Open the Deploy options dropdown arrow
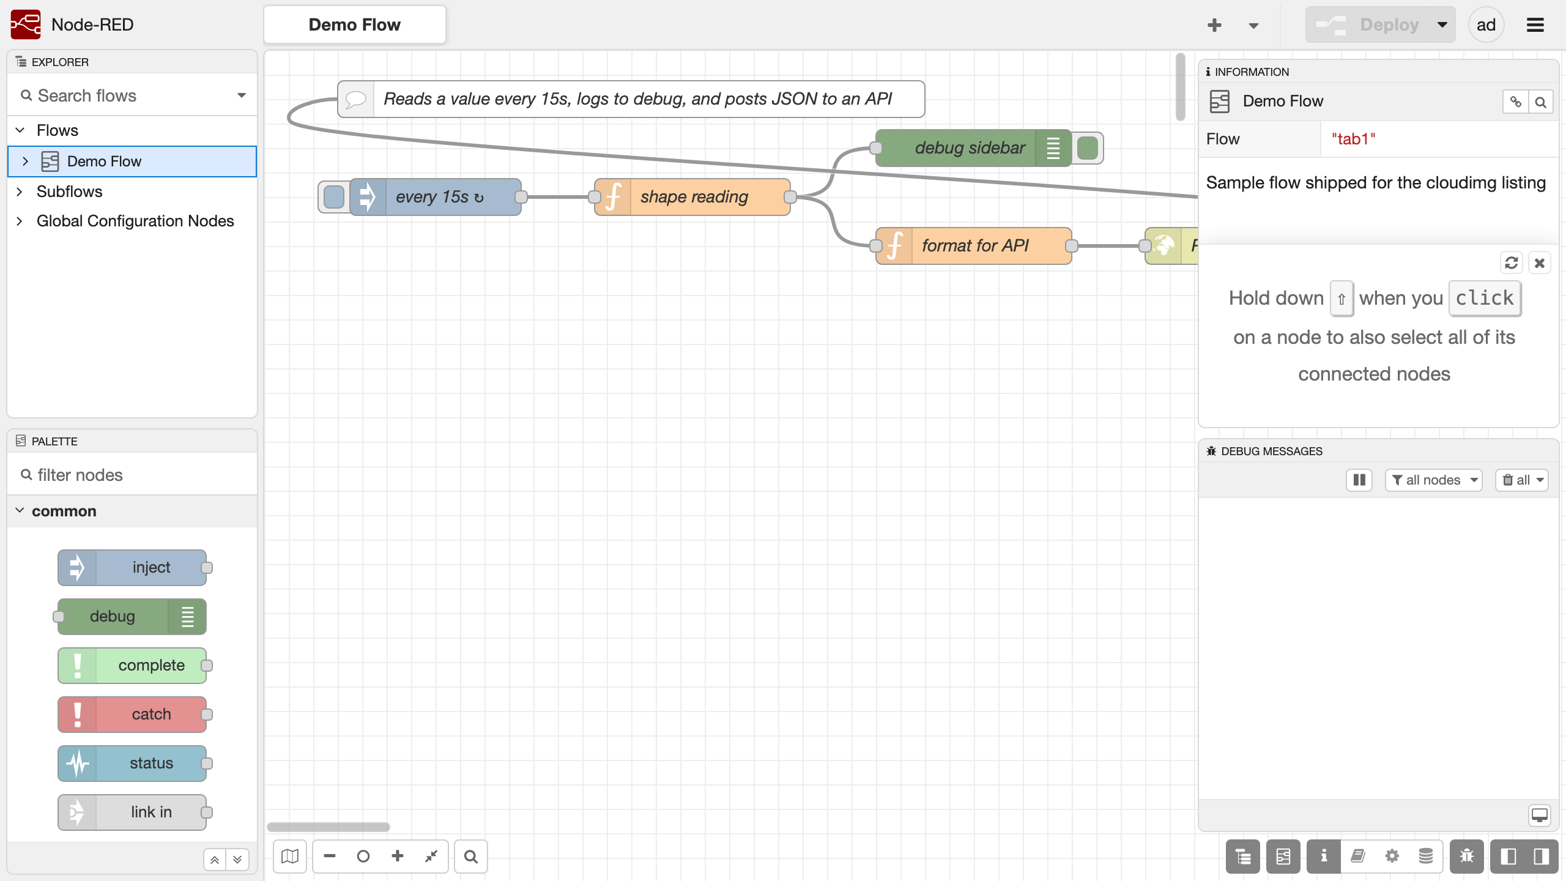The image size is (1566, 881). (x=1442, y=25)
